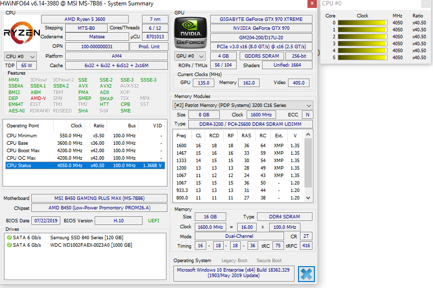The width and height of the screenshot is (433, 288).
Task: Select the CPU Base row
Action: (x=85, y=143)
